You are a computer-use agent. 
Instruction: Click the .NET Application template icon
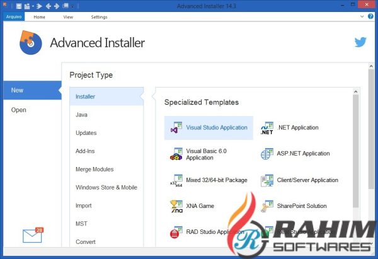[x=267, y=128]
